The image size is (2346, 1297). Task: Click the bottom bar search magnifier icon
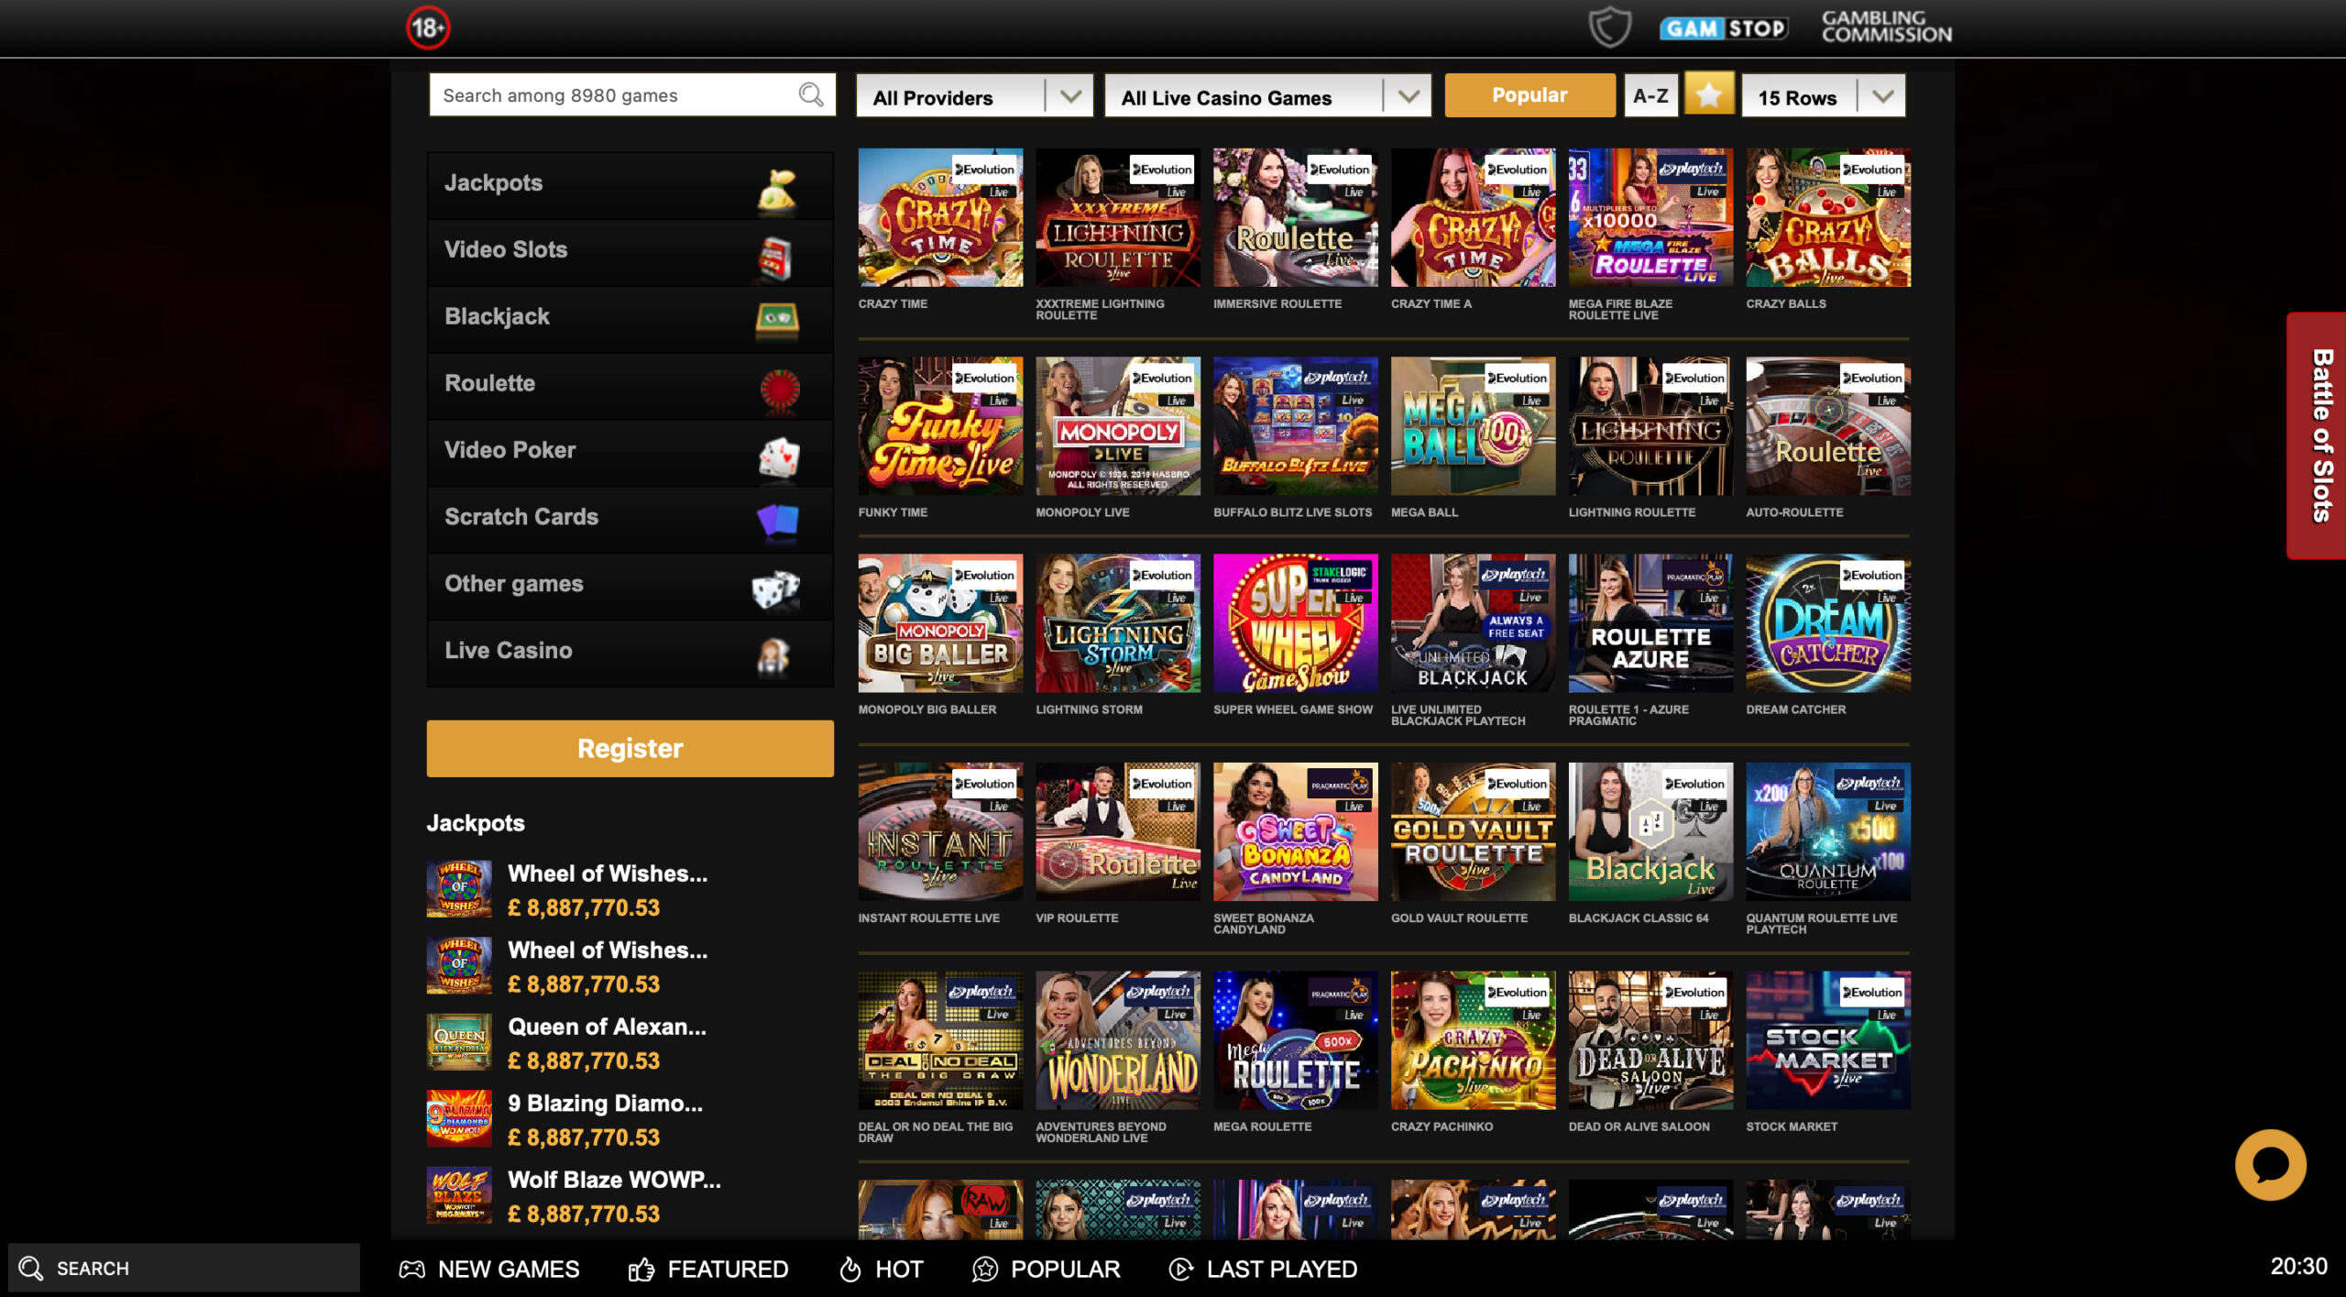point(31,1269)
